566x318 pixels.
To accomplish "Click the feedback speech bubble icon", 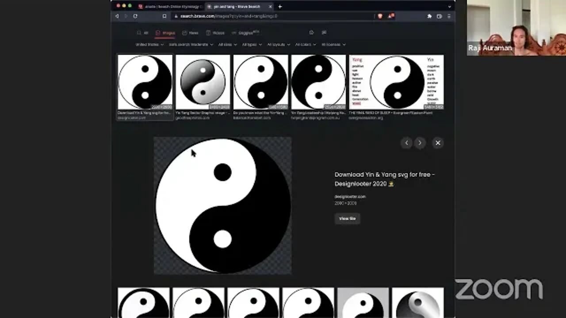I will pos(324,33).
